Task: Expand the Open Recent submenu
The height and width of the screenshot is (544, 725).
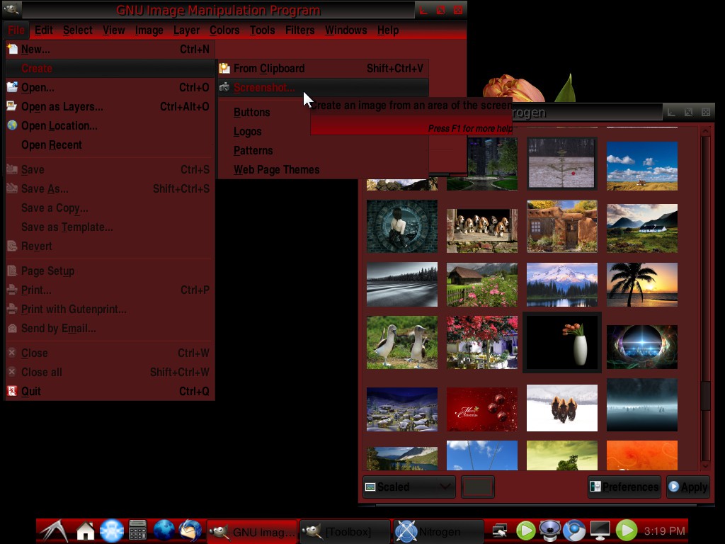Action: coord(110,144)
